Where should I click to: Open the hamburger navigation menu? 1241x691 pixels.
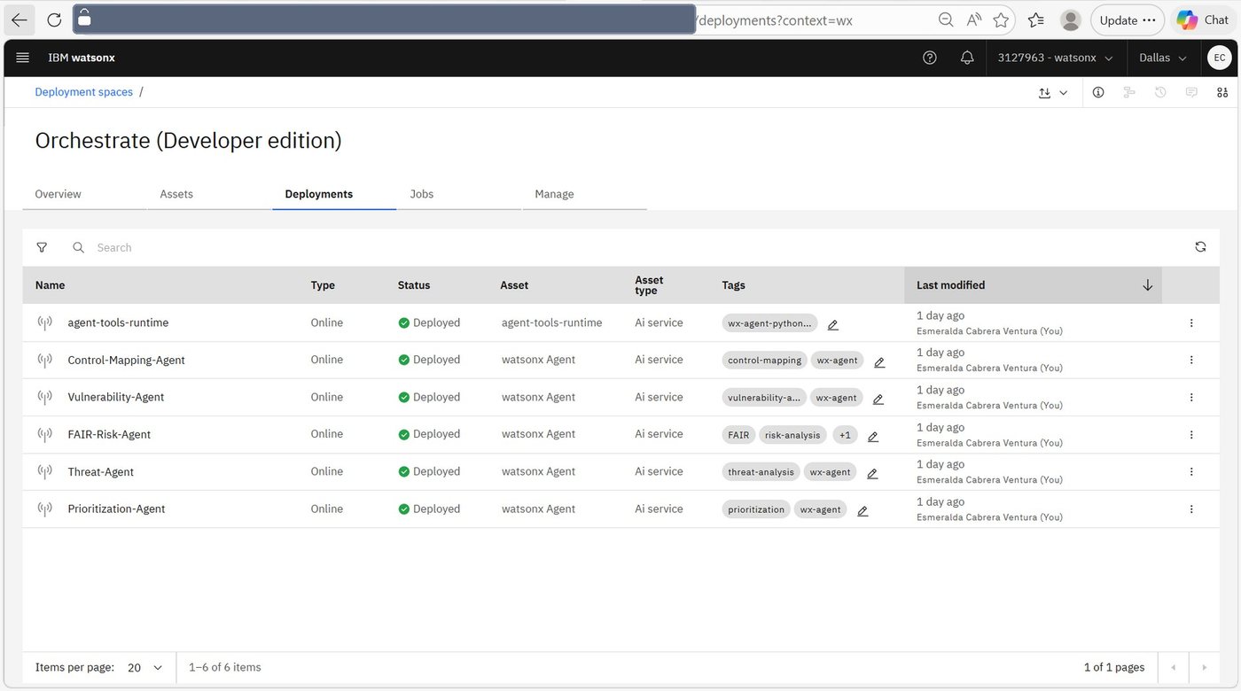[23, 58]
